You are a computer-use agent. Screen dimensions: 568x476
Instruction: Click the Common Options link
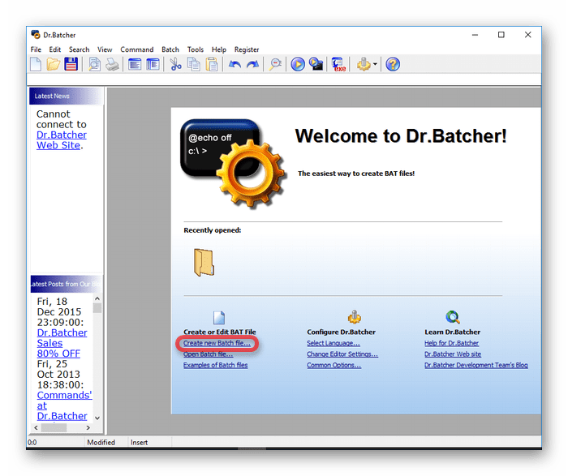[334, 365]
